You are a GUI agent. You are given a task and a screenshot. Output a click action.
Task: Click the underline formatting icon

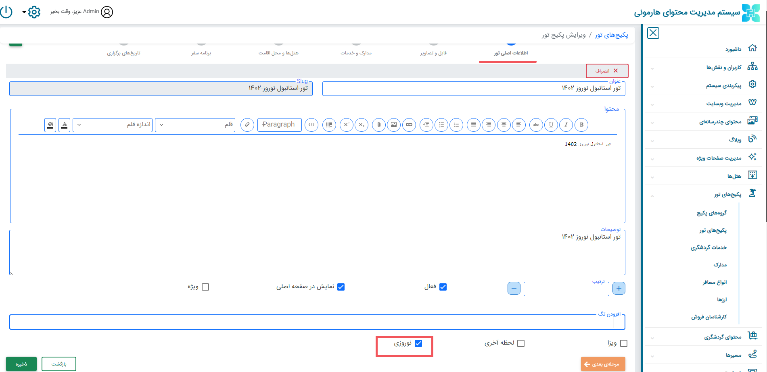(x=551, y=125)
